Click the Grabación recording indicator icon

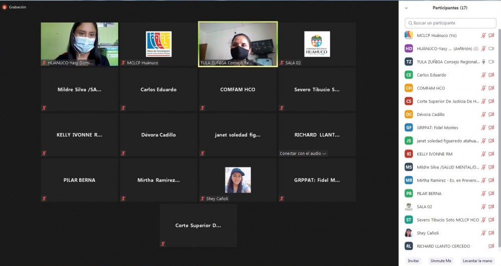click(x=5, y=7)
